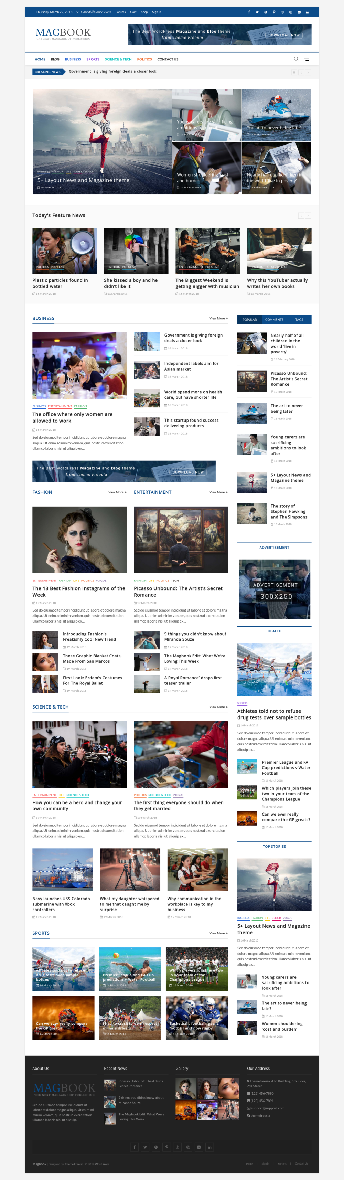
Task: Open the Forums link in the top bar
Action: 120,12
